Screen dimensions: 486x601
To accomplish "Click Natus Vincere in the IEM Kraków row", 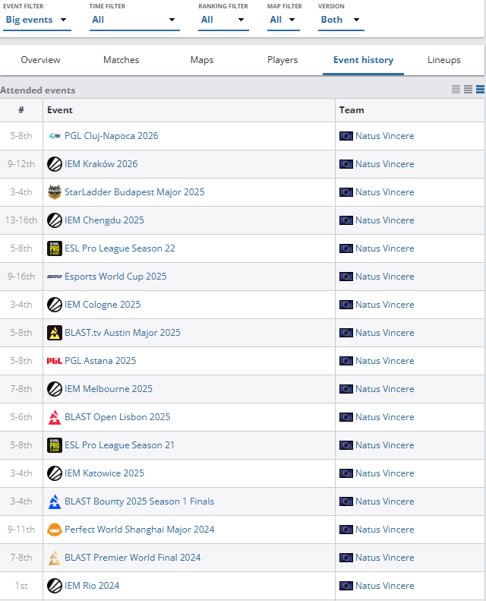I will point(384,164).
